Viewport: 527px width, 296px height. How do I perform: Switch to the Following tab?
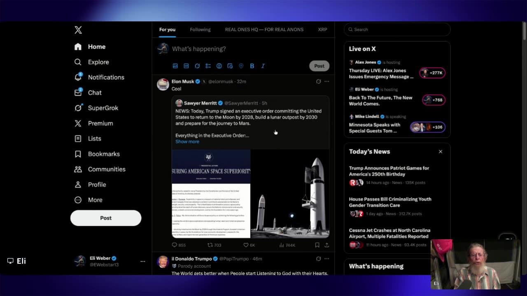(x=200, y=30)
